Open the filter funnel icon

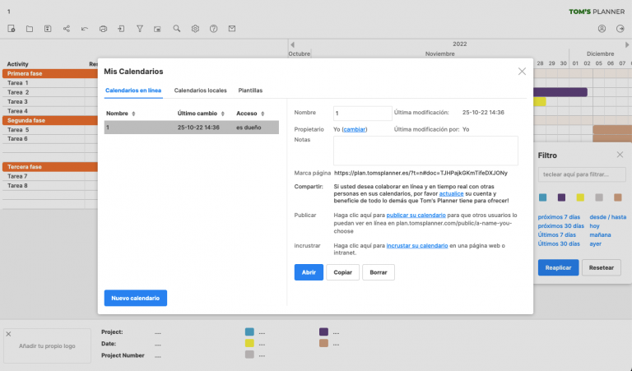(140, 29)
